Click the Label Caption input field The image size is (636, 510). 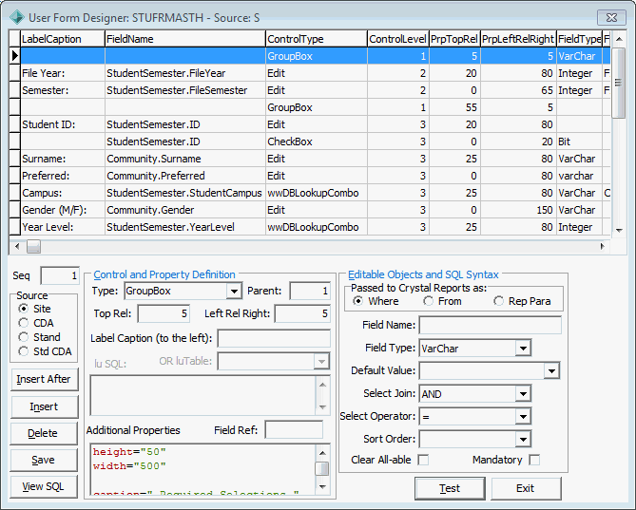click(x=274, y=338)
